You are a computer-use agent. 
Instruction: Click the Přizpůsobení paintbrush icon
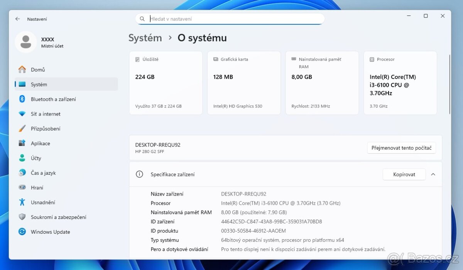point(22,128)
